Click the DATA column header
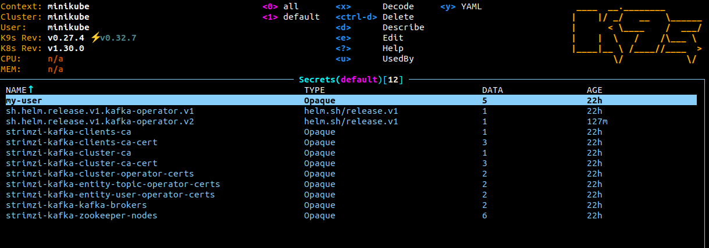709x248 pixels. (x=493, y=90)
